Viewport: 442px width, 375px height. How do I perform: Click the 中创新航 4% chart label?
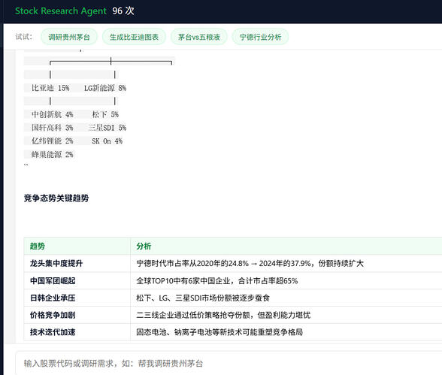[52, 115]
